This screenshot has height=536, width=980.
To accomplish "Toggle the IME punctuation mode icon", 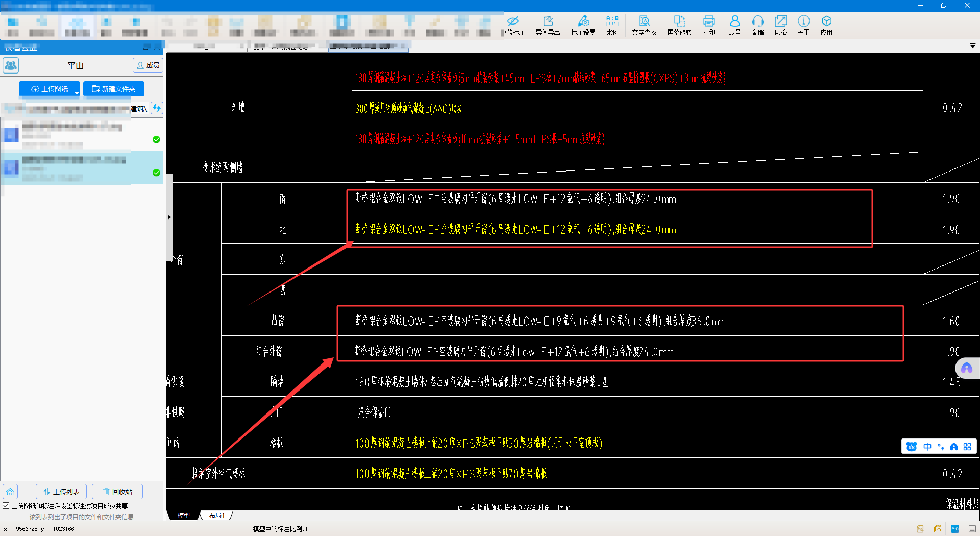I will tap(941, 447).
